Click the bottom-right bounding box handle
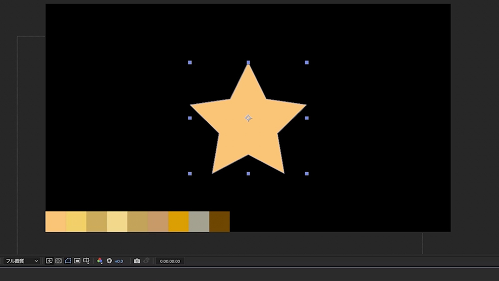Viewport: 499px width, 281px height. point(306,174)
